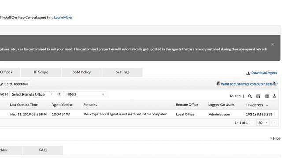Click the export icon
The width and height of the screenshot is (282, 158).
click(x=274, y=96)
